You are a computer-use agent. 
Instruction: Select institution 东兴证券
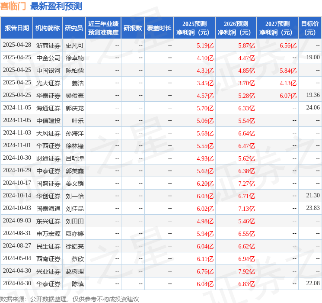coord(48,221)
